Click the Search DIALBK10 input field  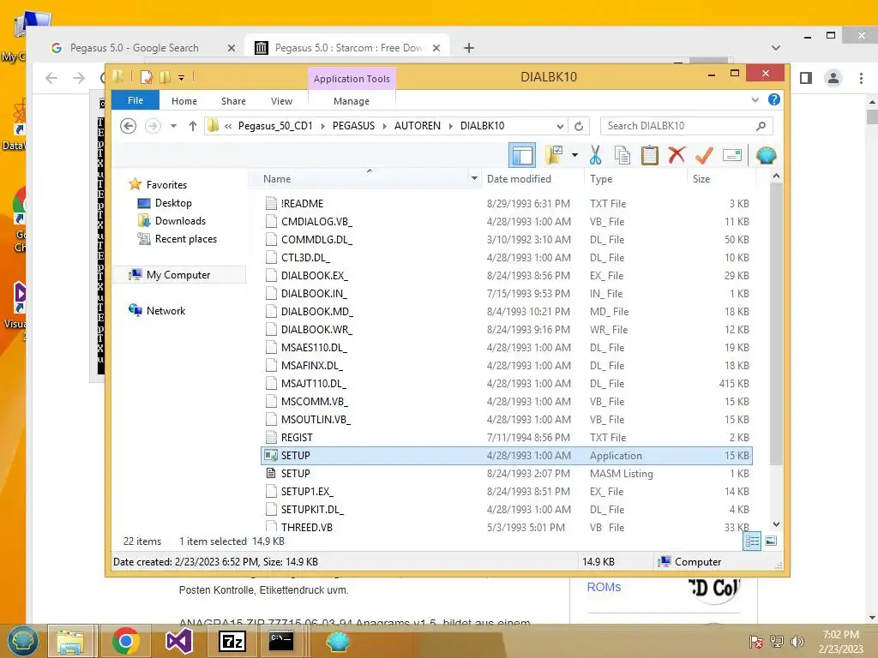coord(687,126)
